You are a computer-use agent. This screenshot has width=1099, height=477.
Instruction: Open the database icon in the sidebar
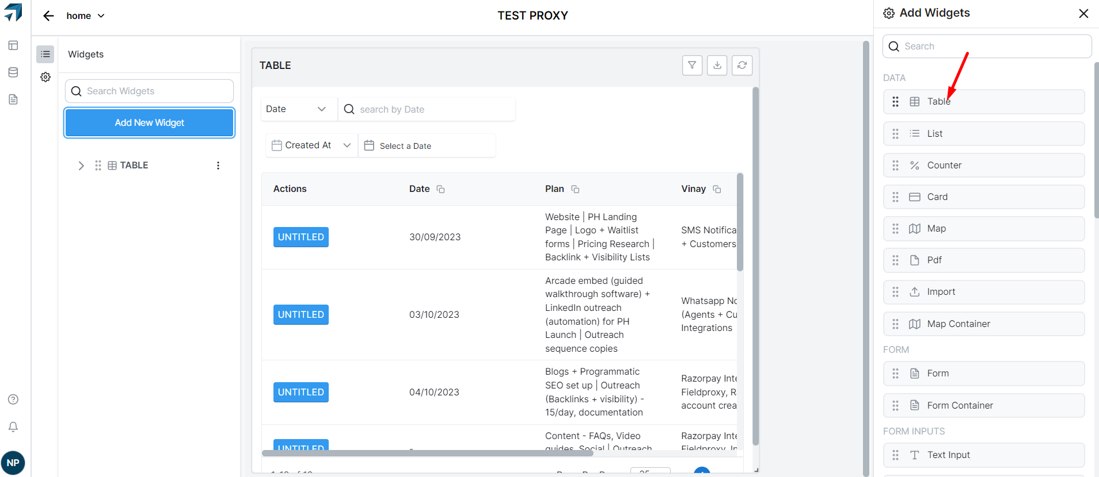[x=13, y=72]
